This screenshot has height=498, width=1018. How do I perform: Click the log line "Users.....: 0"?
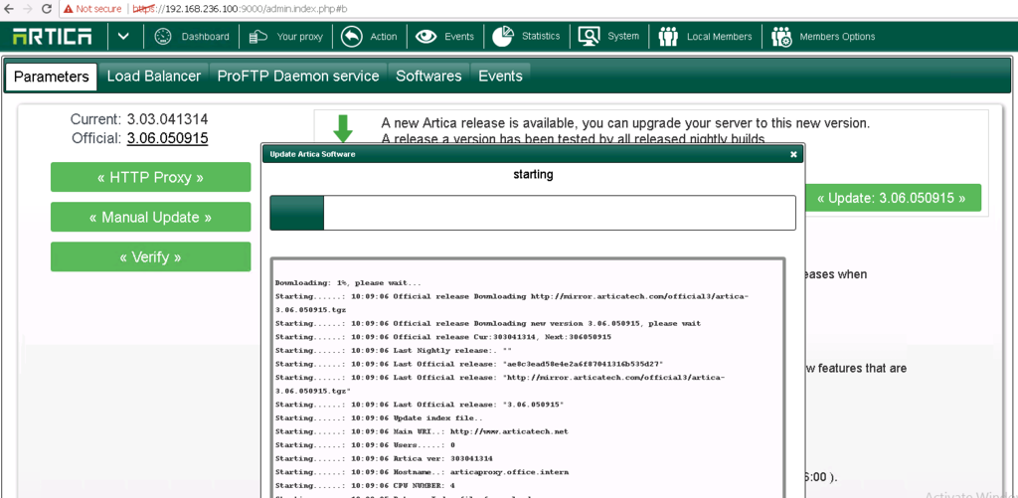pyautogui.click(x=365, y=445)
